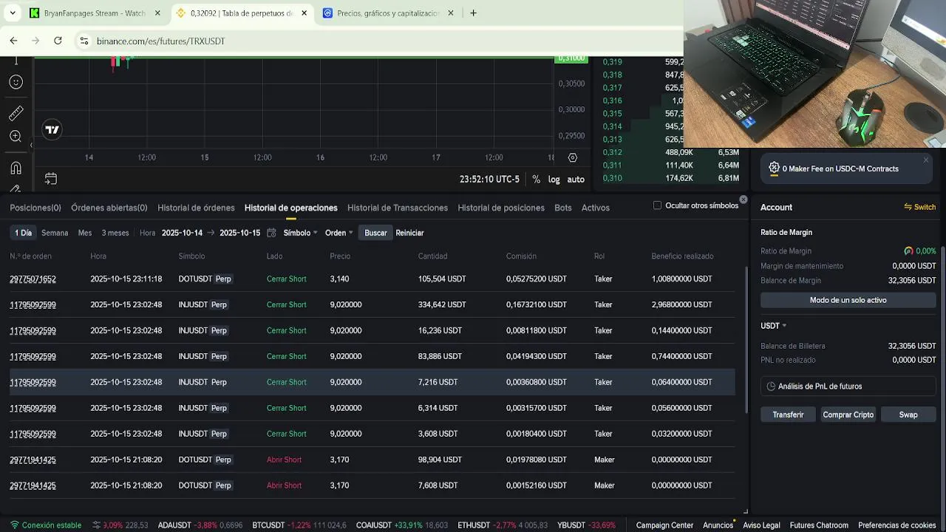Image resolution: width=946 pixels, height=532 pixels.
Task: Open the 0 Maker Fee promo badge icon
Action: click(774, 168)
